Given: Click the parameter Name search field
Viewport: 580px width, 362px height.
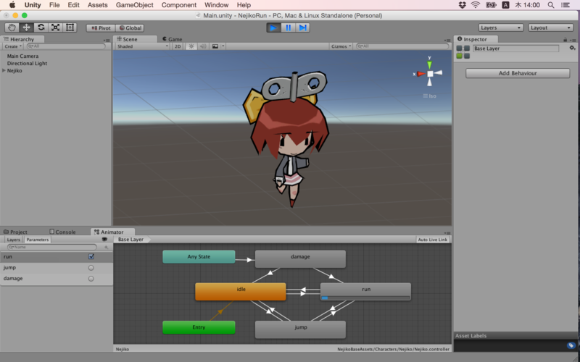Looking at the screenshot, I should (x=52, y=247).
